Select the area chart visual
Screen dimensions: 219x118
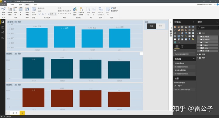coord(179,30)
